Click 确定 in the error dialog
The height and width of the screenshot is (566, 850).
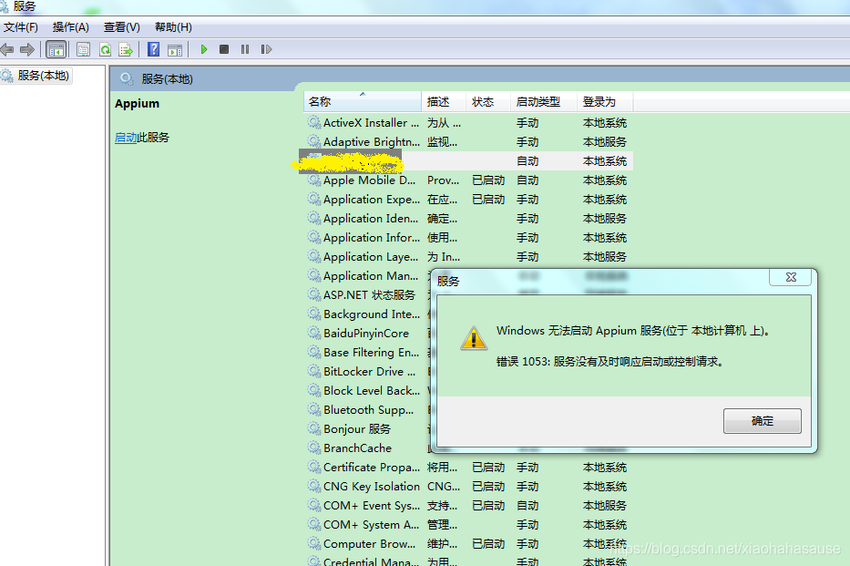tap(763, 421)
